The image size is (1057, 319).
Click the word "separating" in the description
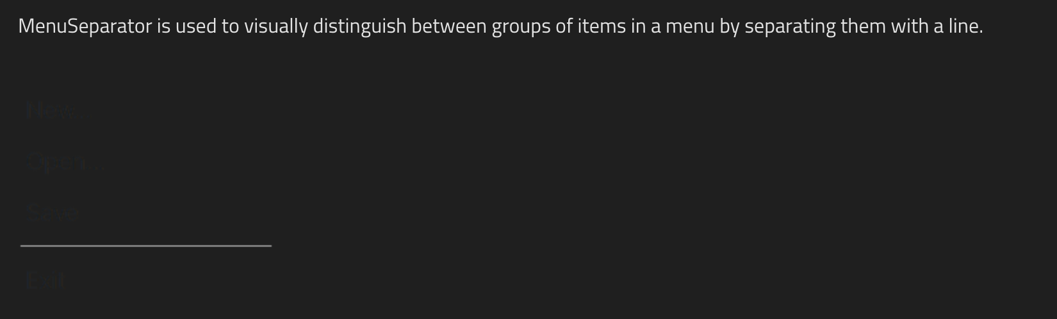(790, 26)
